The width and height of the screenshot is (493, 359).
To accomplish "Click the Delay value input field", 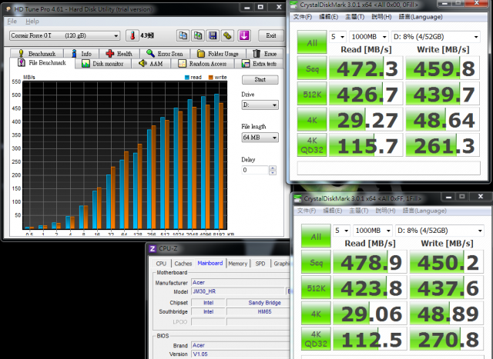I will (x=255, y=170).
